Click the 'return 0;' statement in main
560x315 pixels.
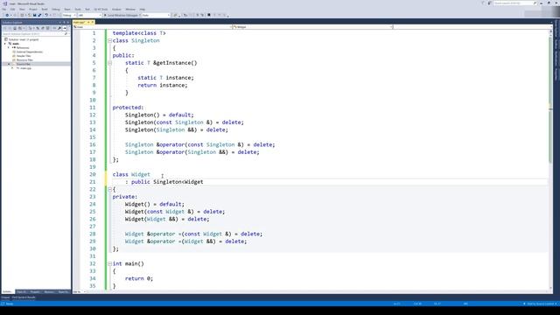(139, 278)
